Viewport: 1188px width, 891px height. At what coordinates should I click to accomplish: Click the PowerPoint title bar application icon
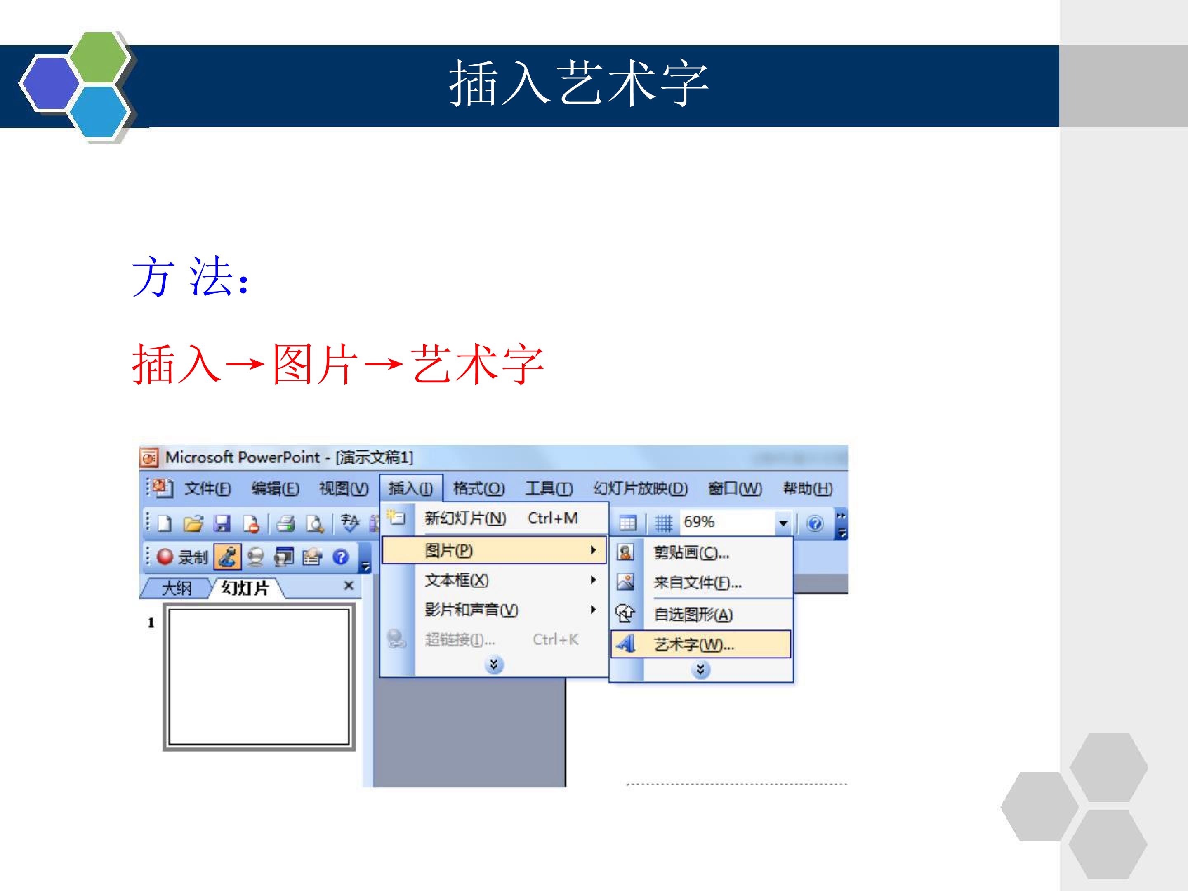[x=149, y=457]
